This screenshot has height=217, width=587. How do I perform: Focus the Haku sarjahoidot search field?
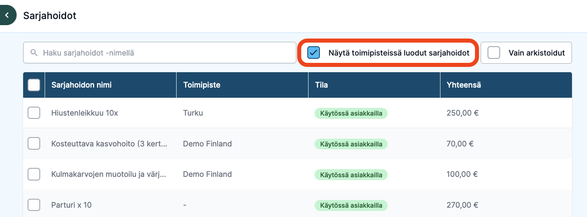pos(160,53)
